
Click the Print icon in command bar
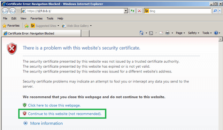167,33
